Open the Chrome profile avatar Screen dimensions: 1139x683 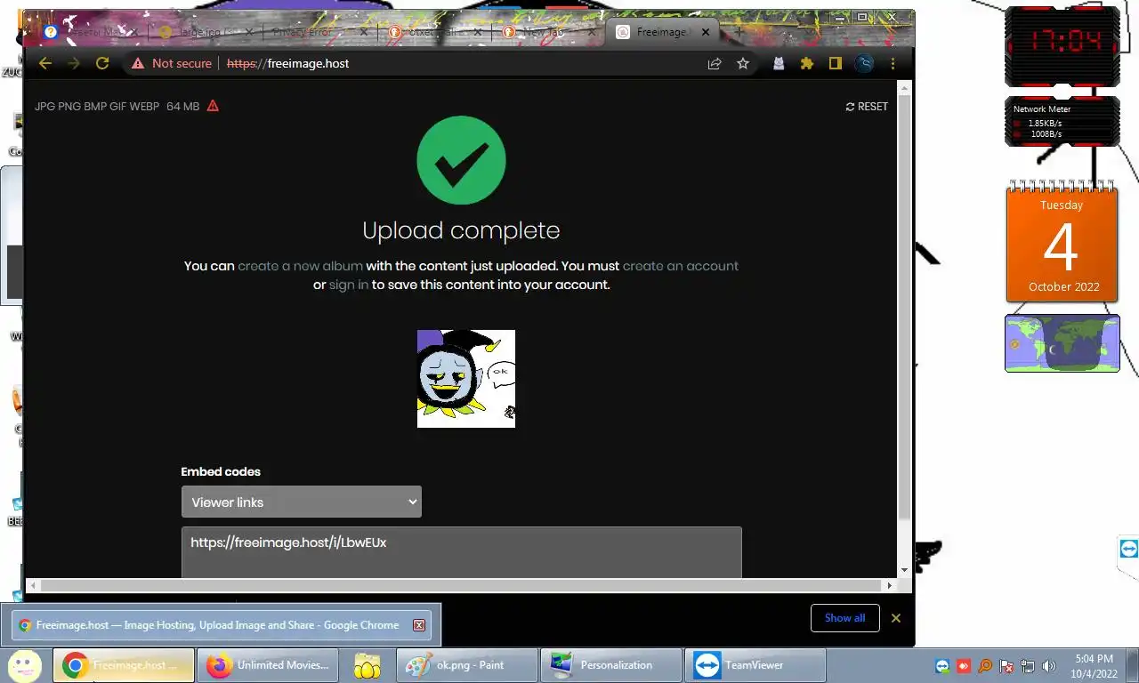(864, 63)
